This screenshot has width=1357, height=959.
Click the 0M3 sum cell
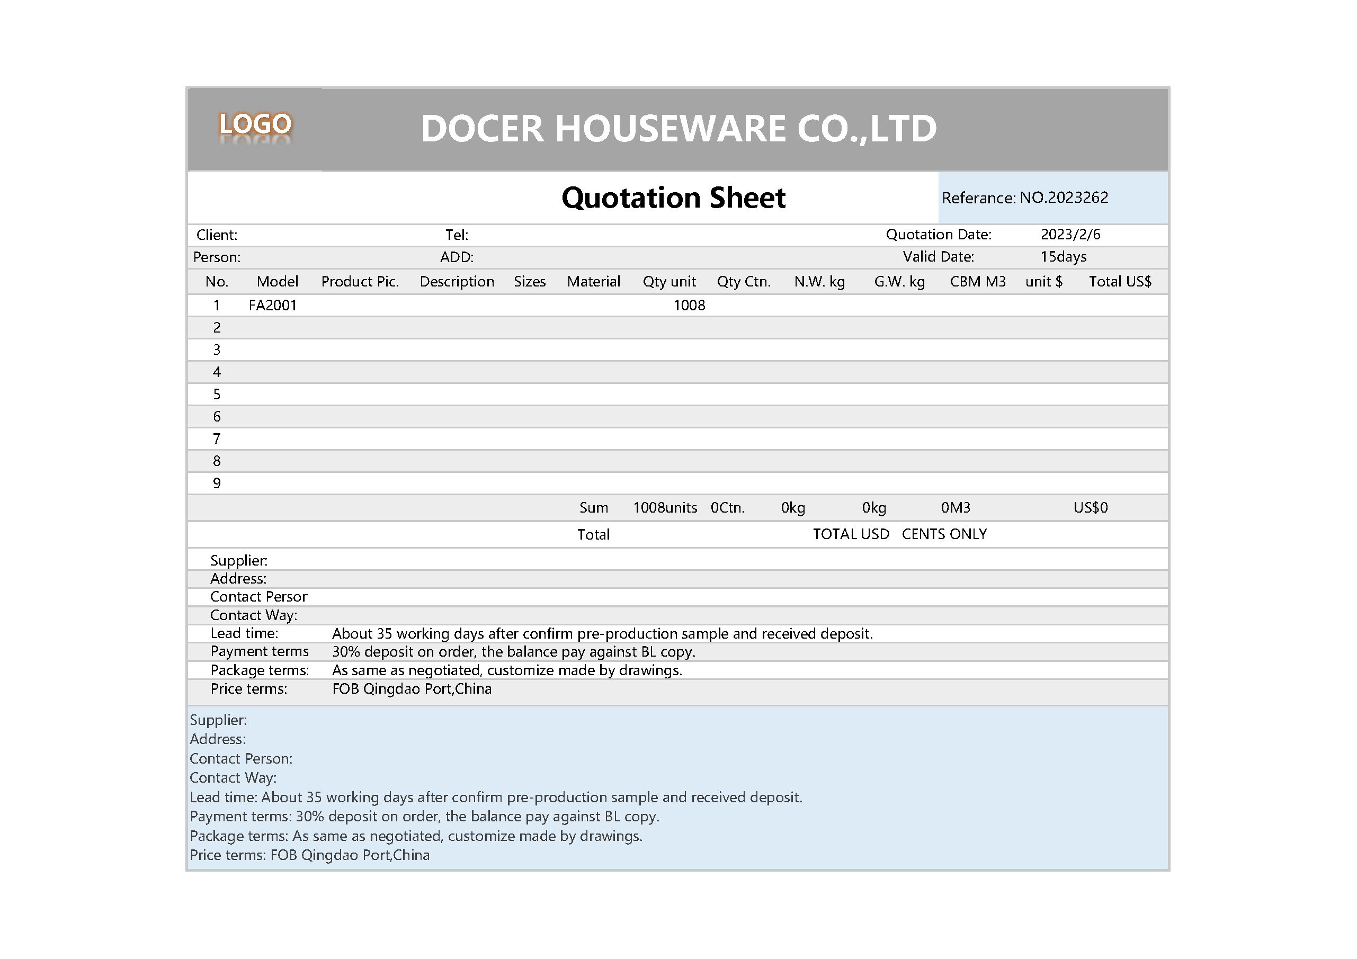coord(956,508)
